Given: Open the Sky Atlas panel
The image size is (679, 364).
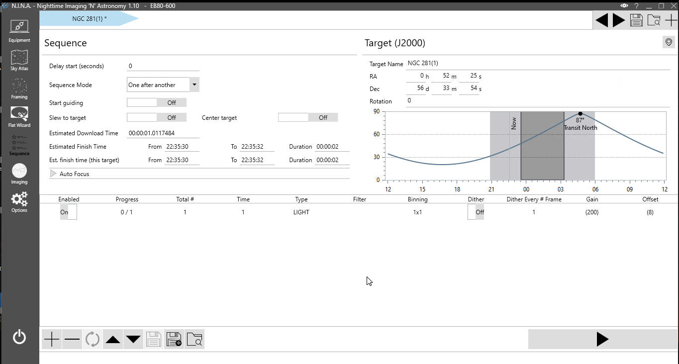Looking at the screenshot, I should click(19, 60).
